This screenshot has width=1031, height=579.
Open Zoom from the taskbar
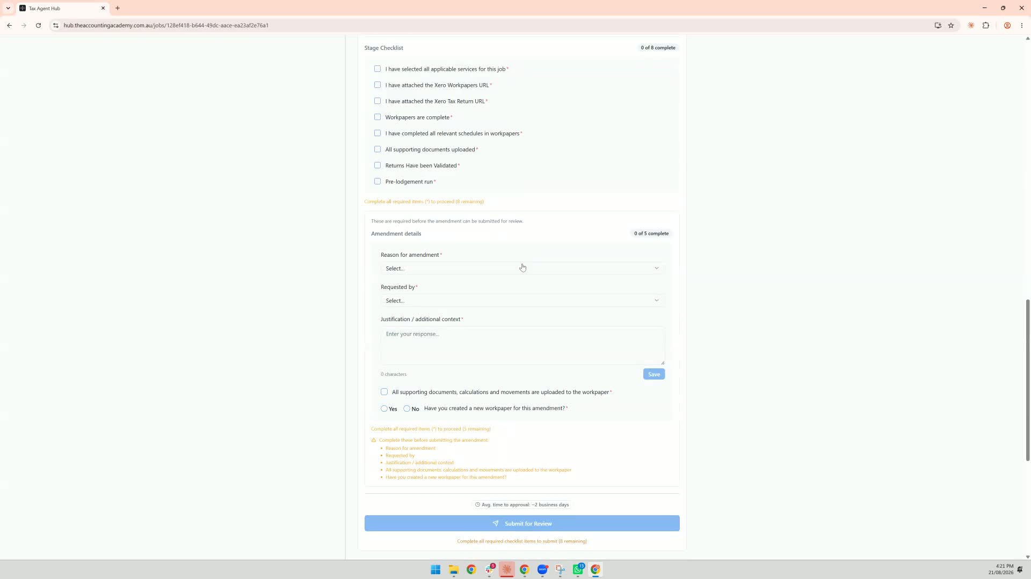542,569
